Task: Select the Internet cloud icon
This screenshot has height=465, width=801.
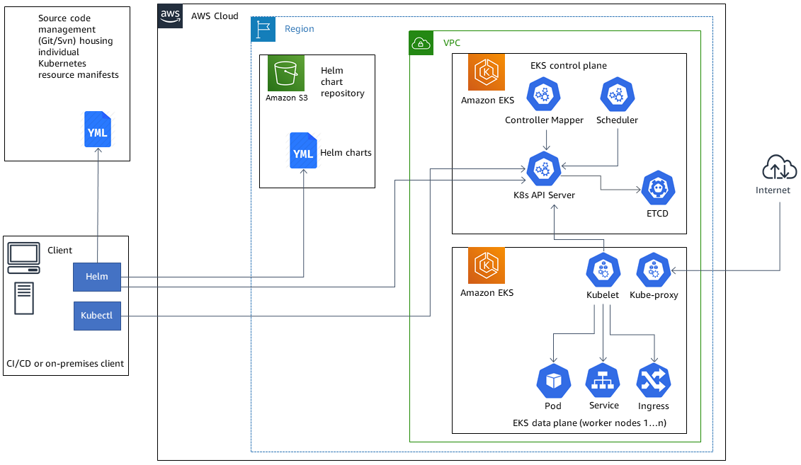Action: coord(778,168)
